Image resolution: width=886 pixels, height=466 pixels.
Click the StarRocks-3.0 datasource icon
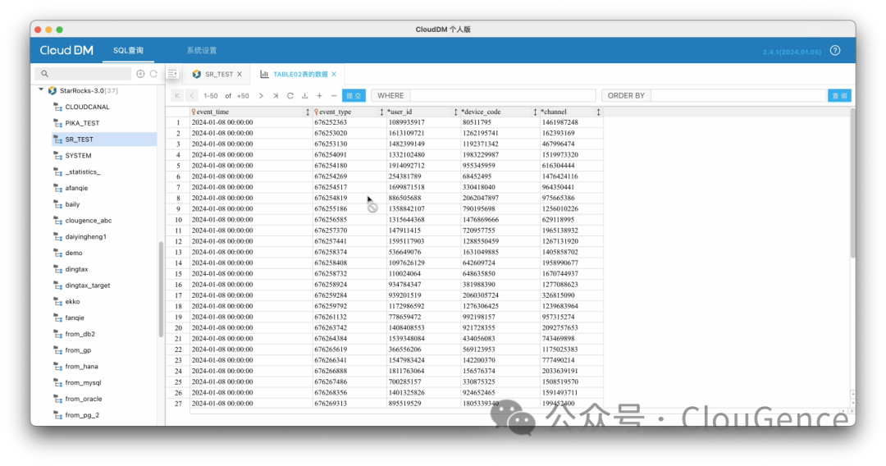coord(52,90)
